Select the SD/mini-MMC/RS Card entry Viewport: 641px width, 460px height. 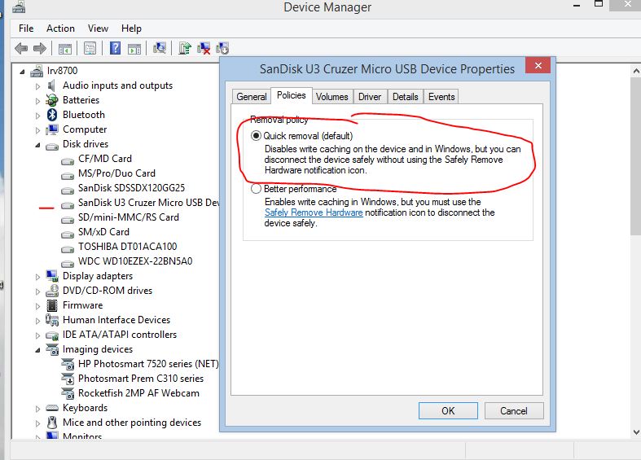click(129, 217)
